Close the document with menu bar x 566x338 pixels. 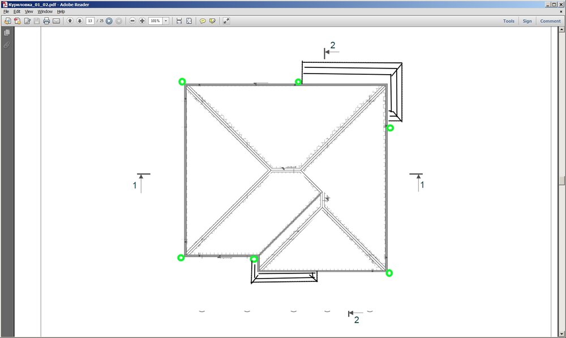click(561, 11)
